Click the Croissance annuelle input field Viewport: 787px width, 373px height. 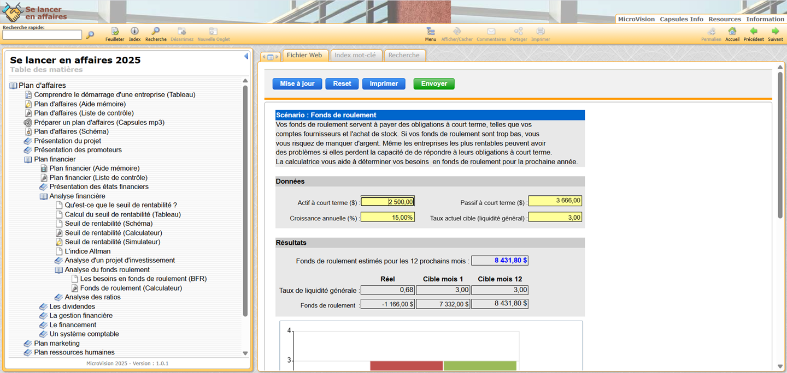(x=387, y=217)
